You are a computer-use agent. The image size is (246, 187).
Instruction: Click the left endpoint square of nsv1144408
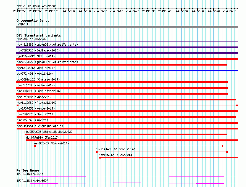coord(97,152)
